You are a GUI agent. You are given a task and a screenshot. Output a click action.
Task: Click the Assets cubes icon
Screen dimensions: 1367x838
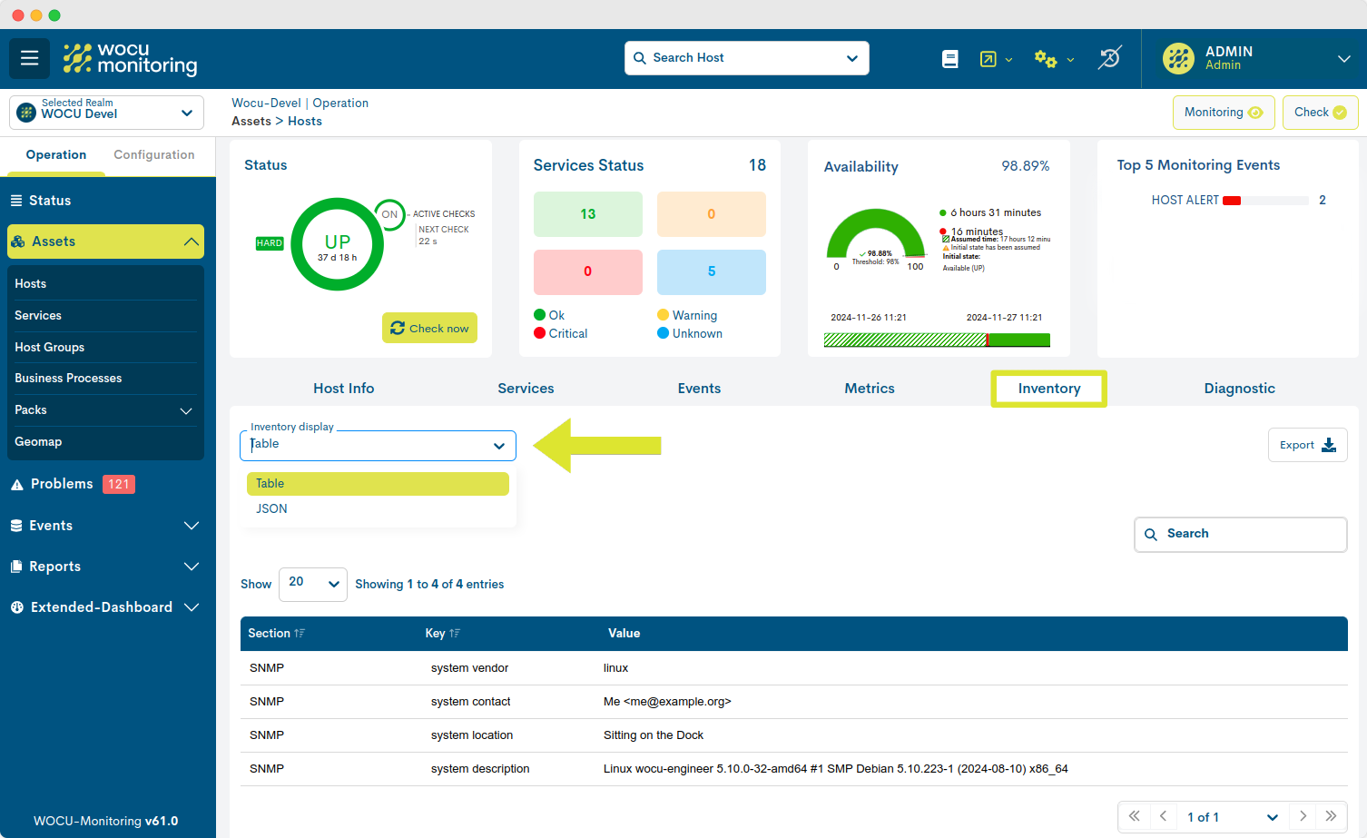click(18, 242)
